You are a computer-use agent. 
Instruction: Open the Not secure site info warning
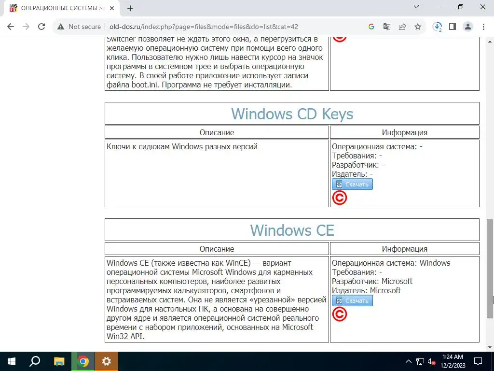point(79,27)
